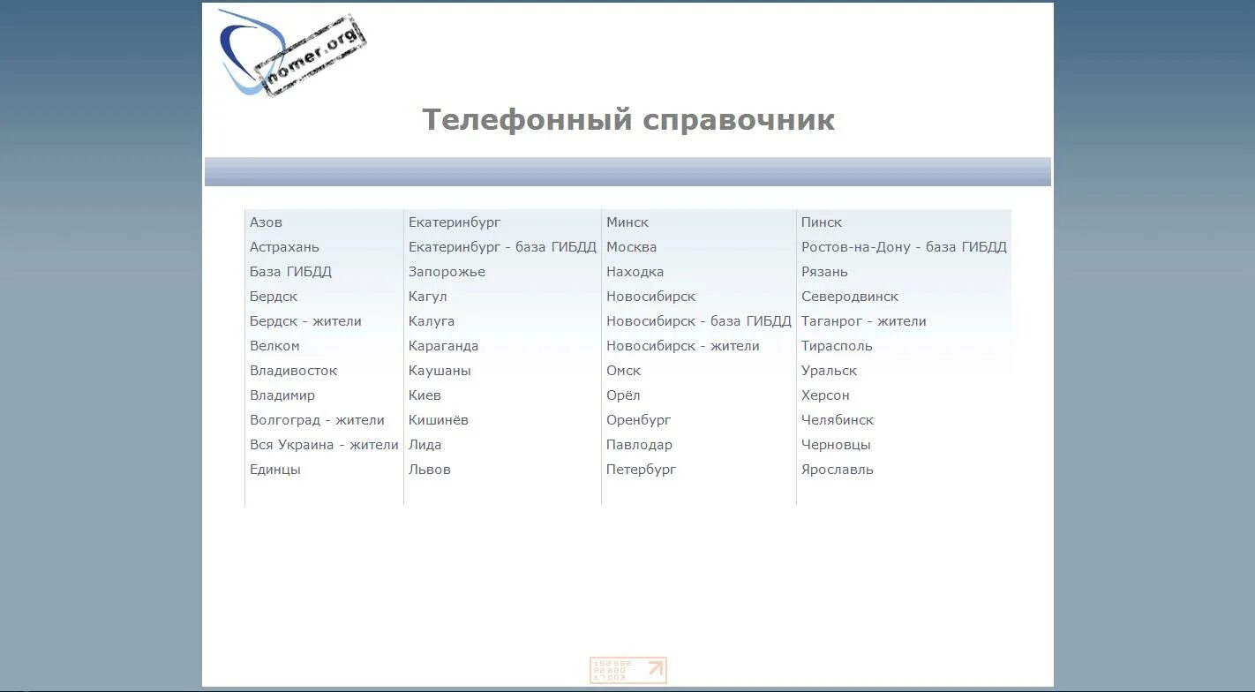The height and width of the screenshot is (692, 1255).
Task: Open the Петербург directory link
Action: 641,469
